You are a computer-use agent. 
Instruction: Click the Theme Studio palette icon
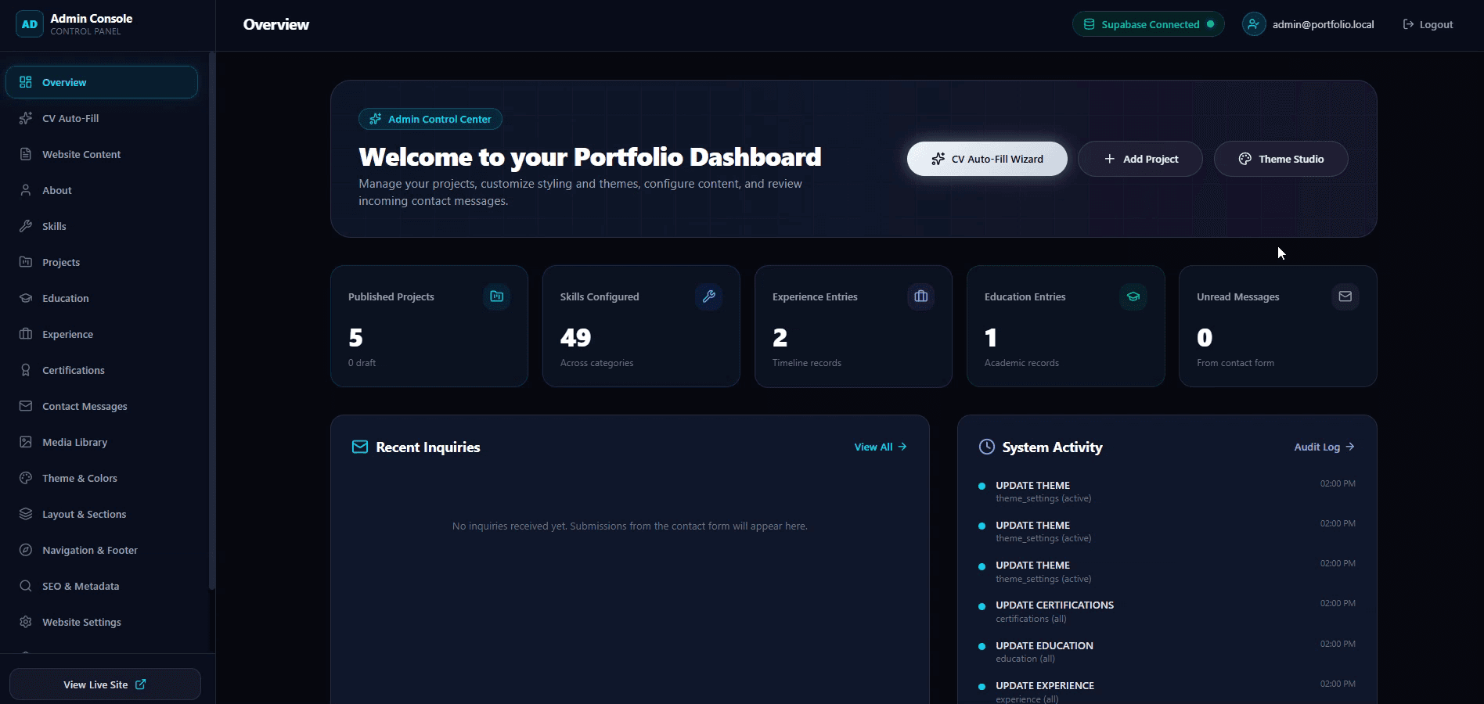click(1244, 159)
